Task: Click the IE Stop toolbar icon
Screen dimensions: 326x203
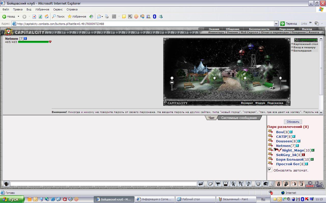Action: pos(34,16)
